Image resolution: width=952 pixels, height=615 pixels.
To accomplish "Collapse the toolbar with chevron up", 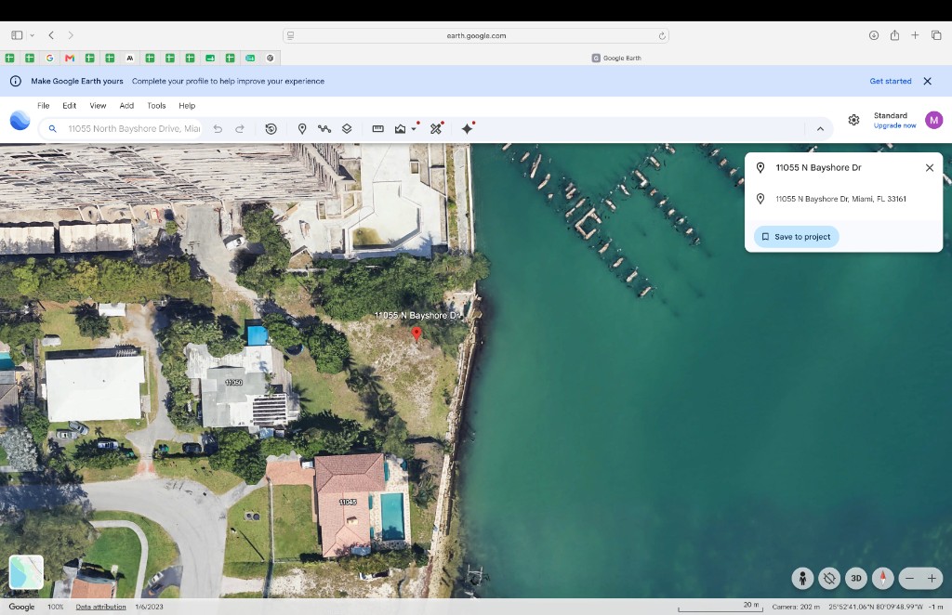I will pos(820,128).
